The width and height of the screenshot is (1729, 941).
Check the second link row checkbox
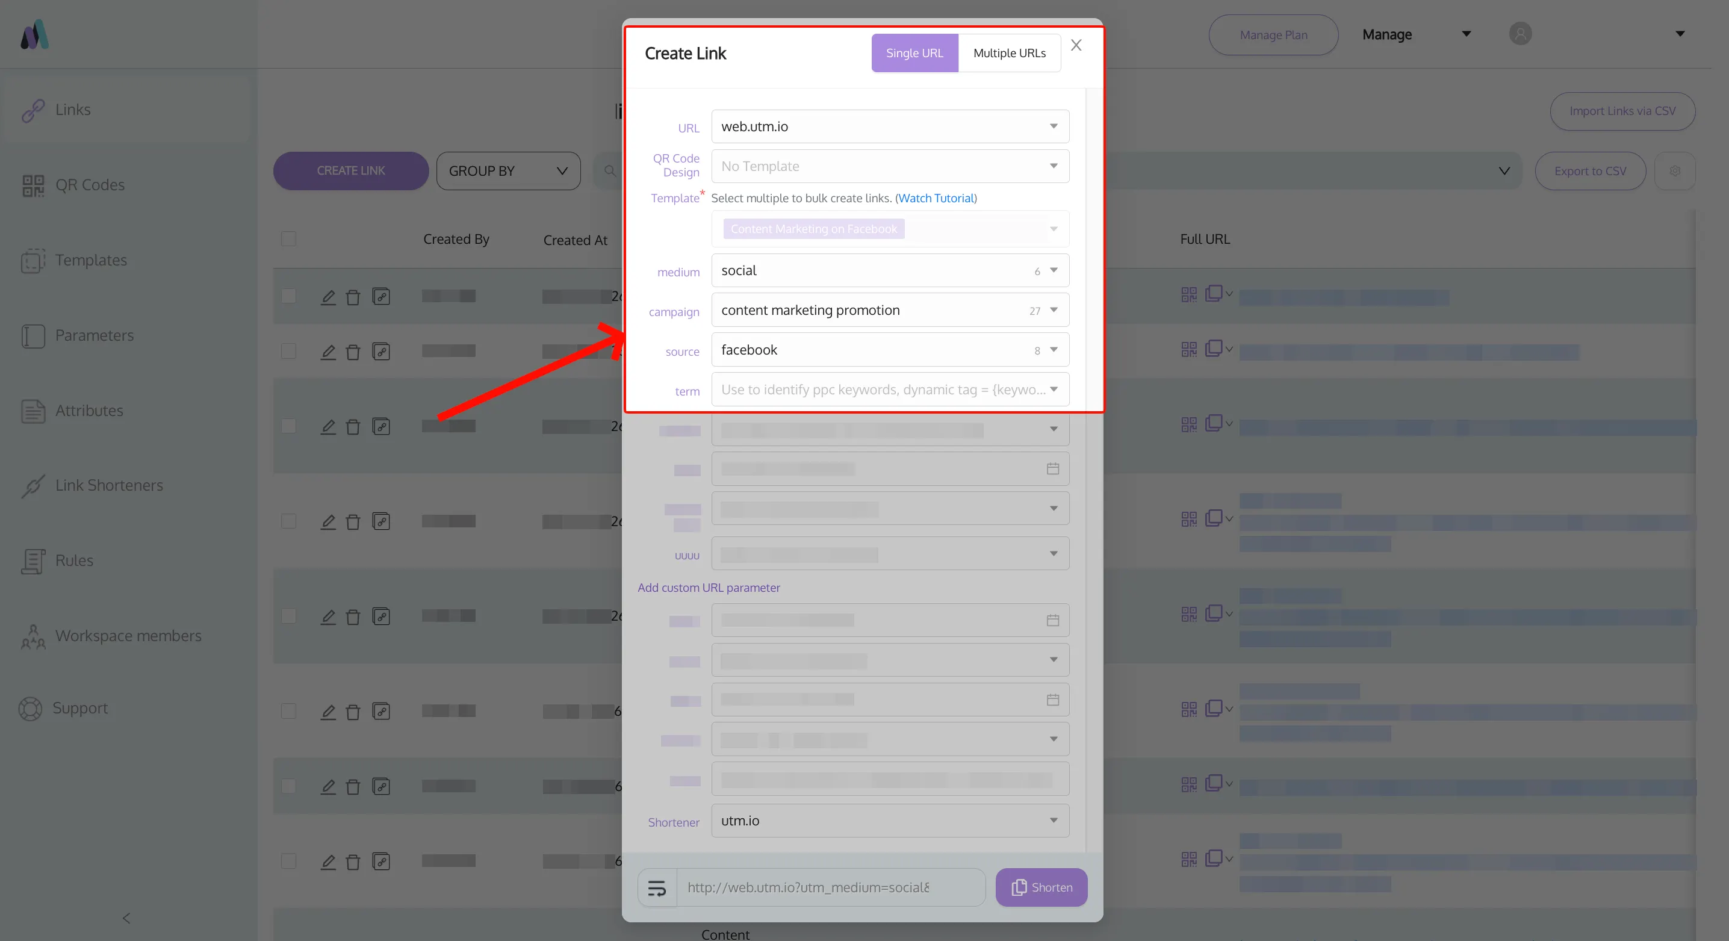(288, 351)
